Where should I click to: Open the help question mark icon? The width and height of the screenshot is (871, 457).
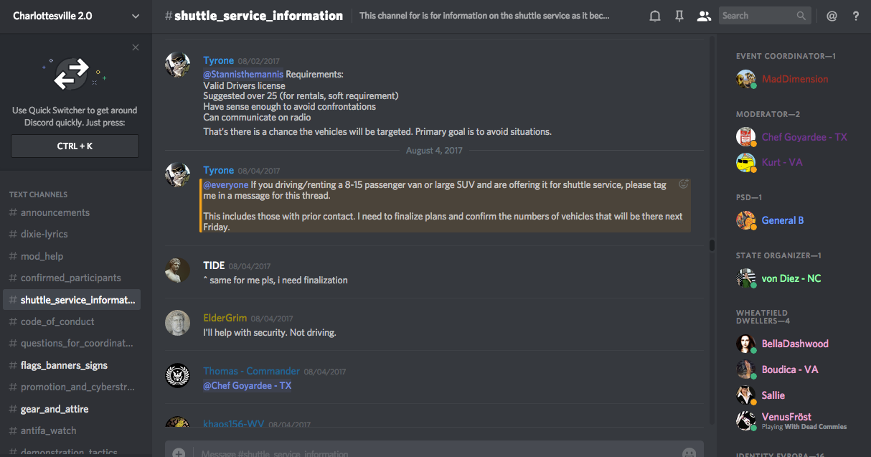pos(856,16)
